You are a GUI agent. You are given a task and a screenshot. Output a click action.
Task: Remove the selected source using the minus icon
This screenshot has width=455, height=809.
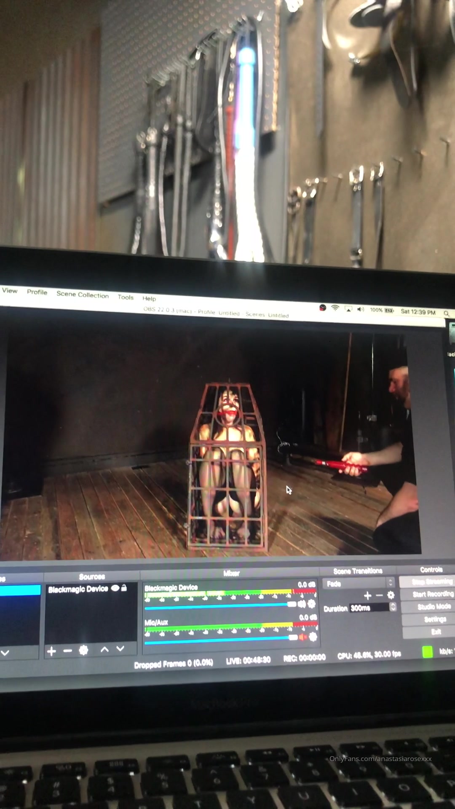click(x=67, y=651)
